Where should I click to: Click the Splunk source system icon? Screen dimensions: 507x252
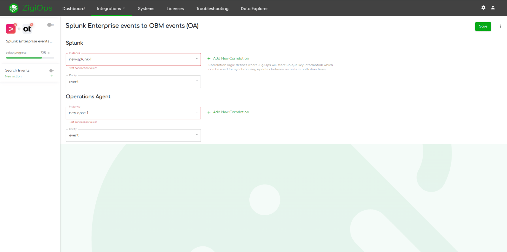(x=11, y=29)
